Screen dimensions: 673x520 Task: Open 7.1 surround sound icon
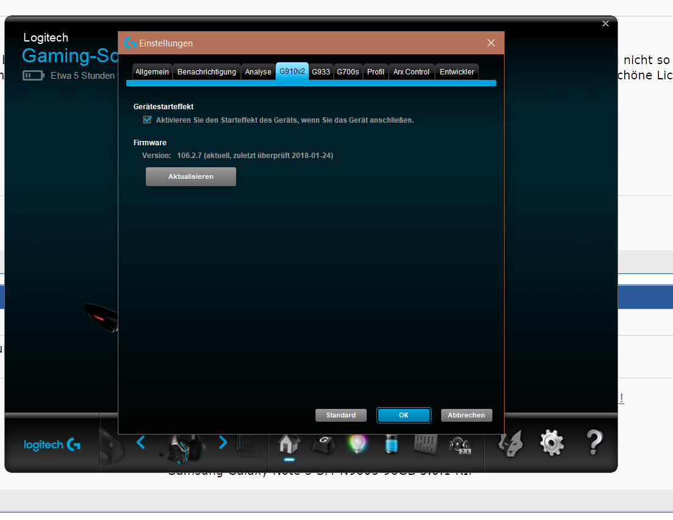tap(459, 446)
